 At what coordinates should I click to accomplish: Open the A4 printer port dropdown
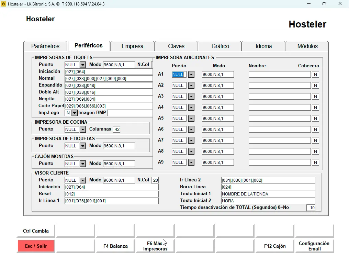coord(191,107)
